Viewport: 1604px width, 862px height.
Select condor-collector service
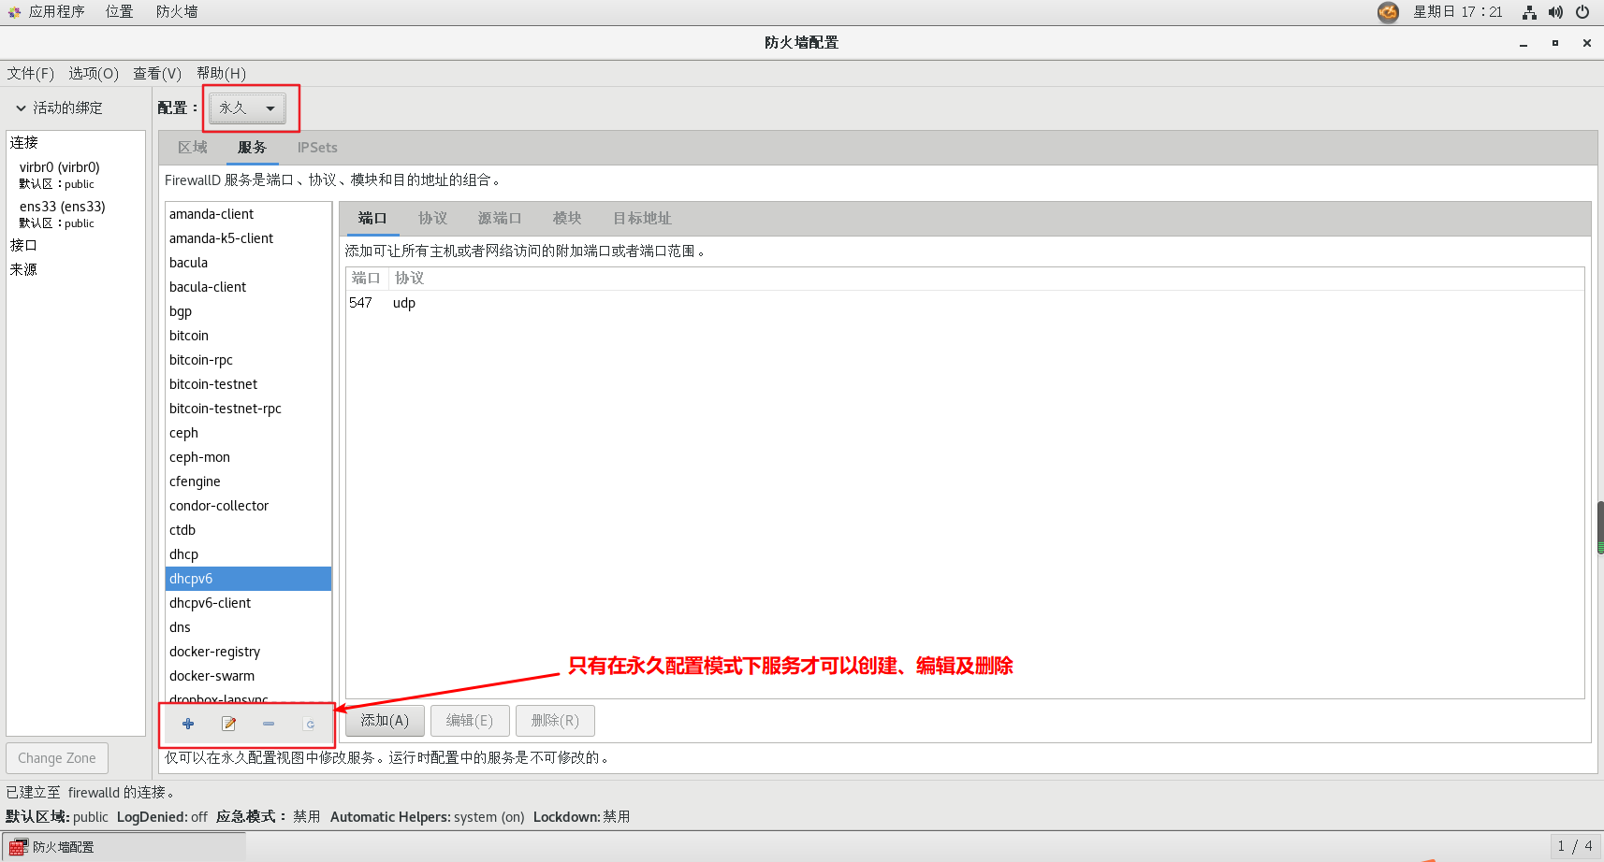click(248, 506)
